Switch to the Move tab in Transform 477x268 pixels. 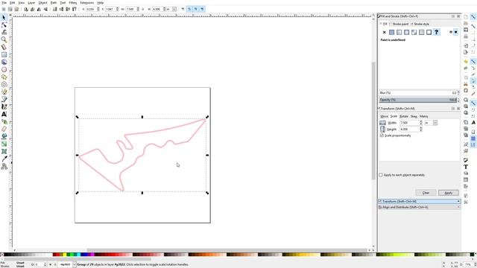385,116
